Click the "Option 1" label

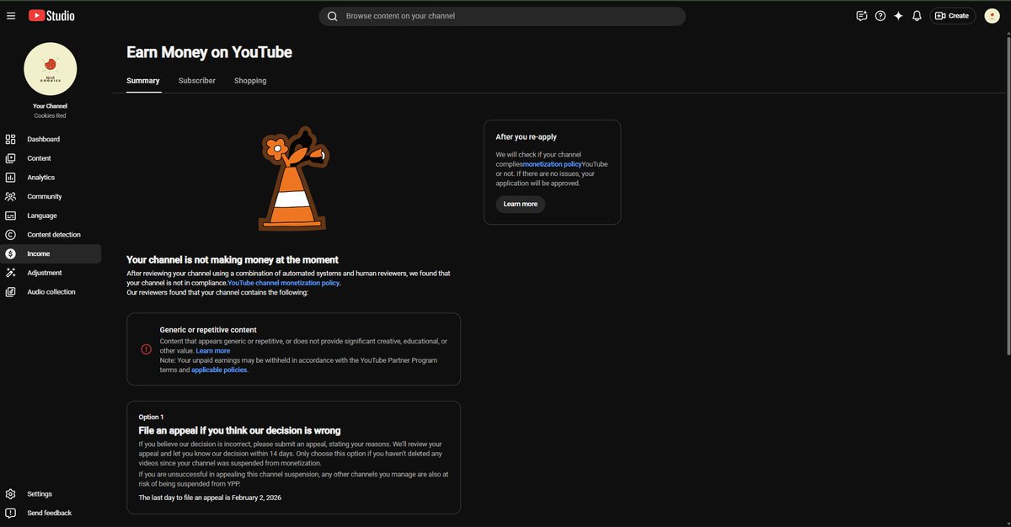(x=152, y=418)
